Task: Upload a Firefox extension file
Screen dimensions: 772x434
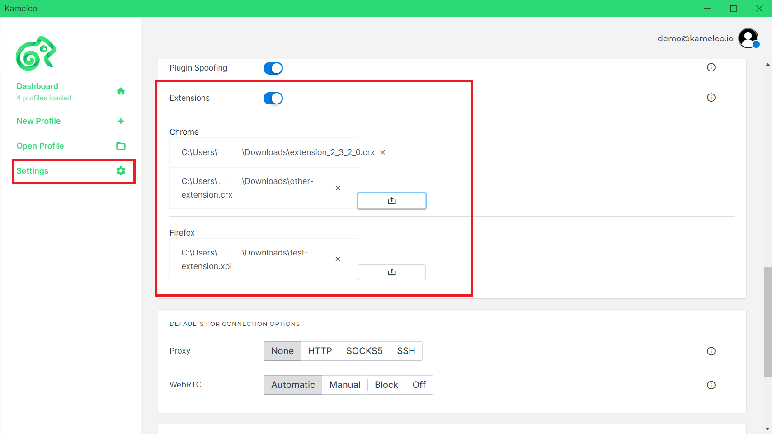Action: (392, 272)
